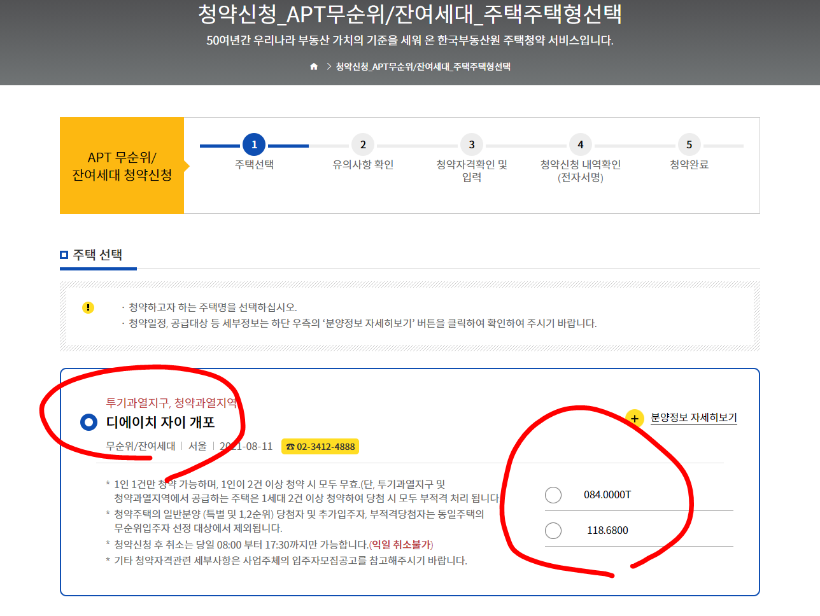Click the 유의사항 확인 step label
Screen dimensions: 820x616
[x=363, y=164]
